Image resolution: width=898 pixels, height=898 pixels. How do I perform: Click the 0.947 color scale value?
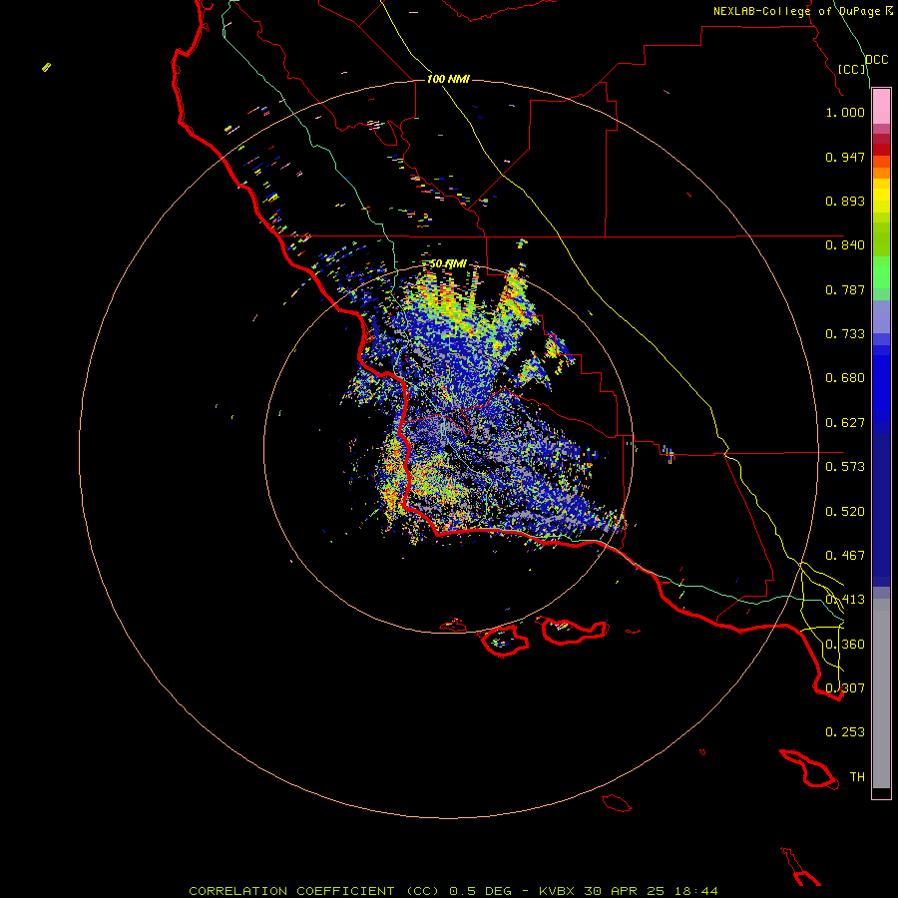[x=845, y=157]
